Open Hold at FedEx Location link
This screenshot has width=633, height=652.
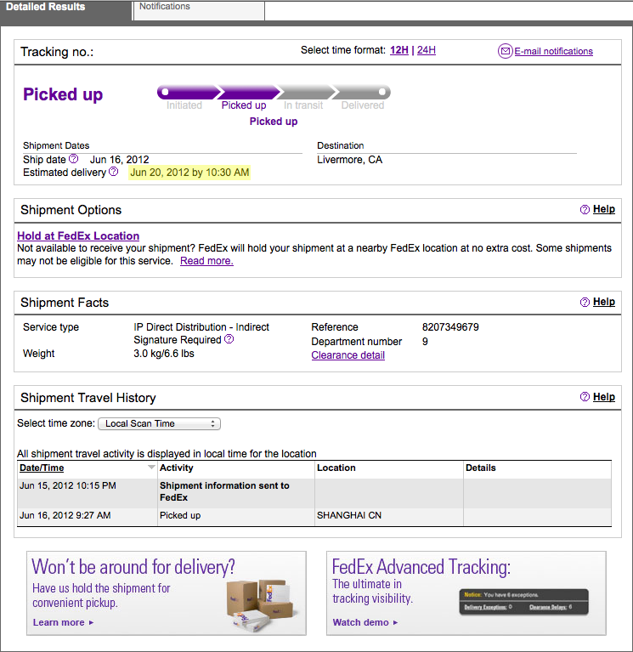point(78,235)
